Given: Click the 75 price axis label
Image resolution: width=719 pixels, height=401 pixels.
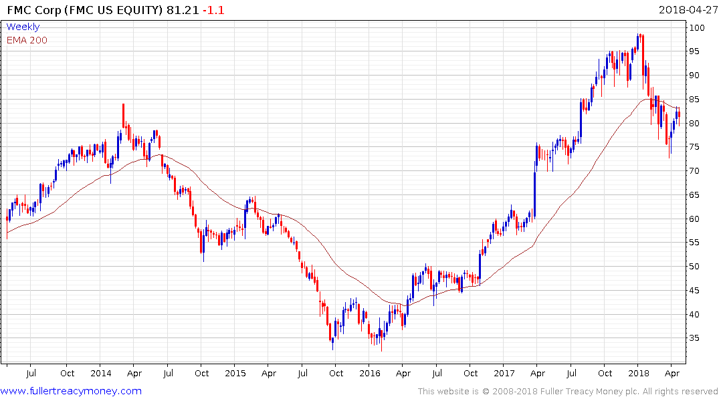Looking at the screenshot, I should click(694, 147).
